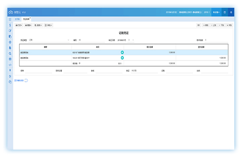This screenshot has width=246, height=160.
Task: Select the active voucher entry tab
Action: pos(26,19)
